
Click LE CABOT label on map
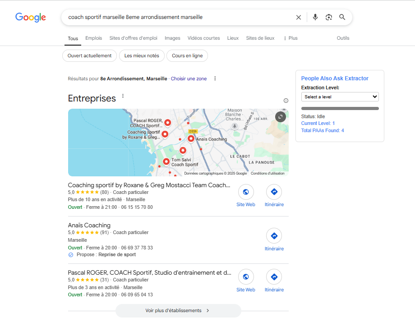[x=240, y=157]
